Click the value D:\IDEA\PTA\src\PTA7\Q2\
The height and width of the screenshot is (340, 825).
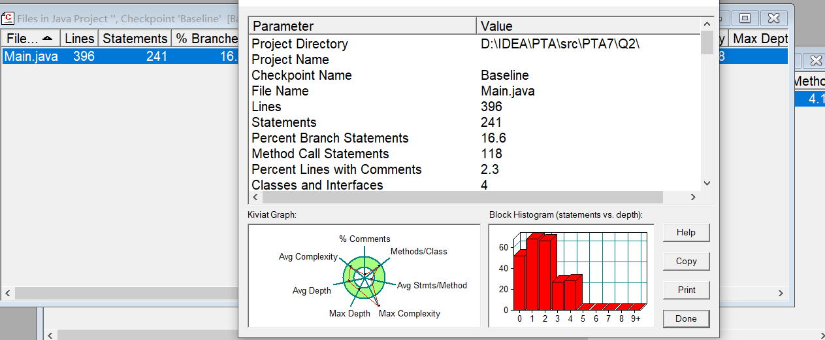coord(560,44)
